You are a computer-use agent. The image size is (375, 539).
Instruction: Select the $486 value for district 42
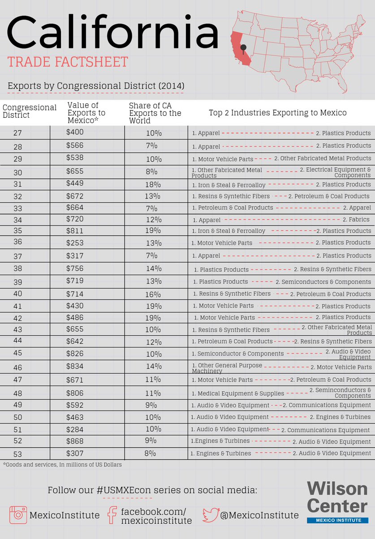pos(75,317)
